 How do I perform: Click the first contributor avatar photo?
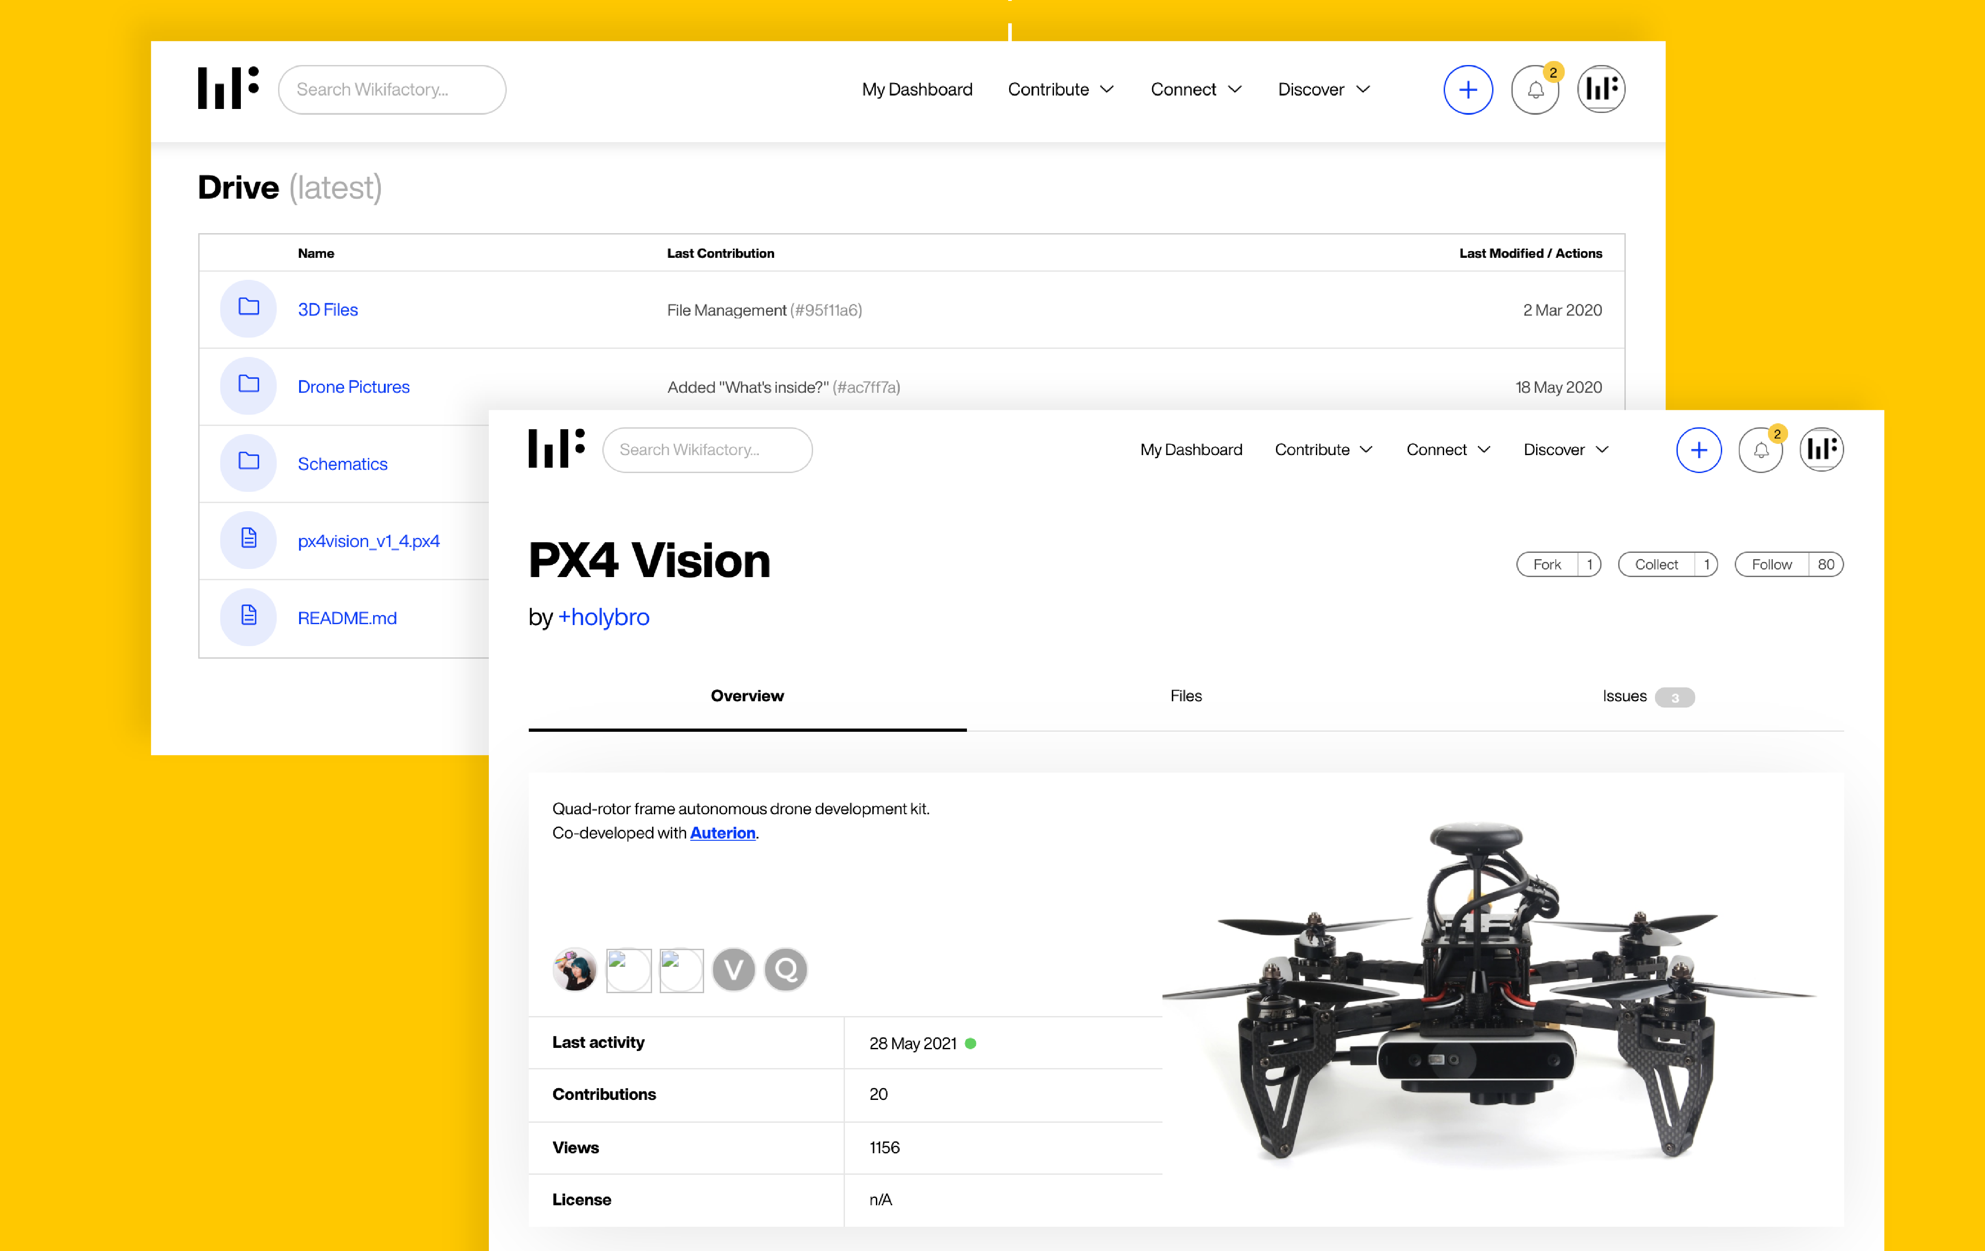click(x=575, y=969)
